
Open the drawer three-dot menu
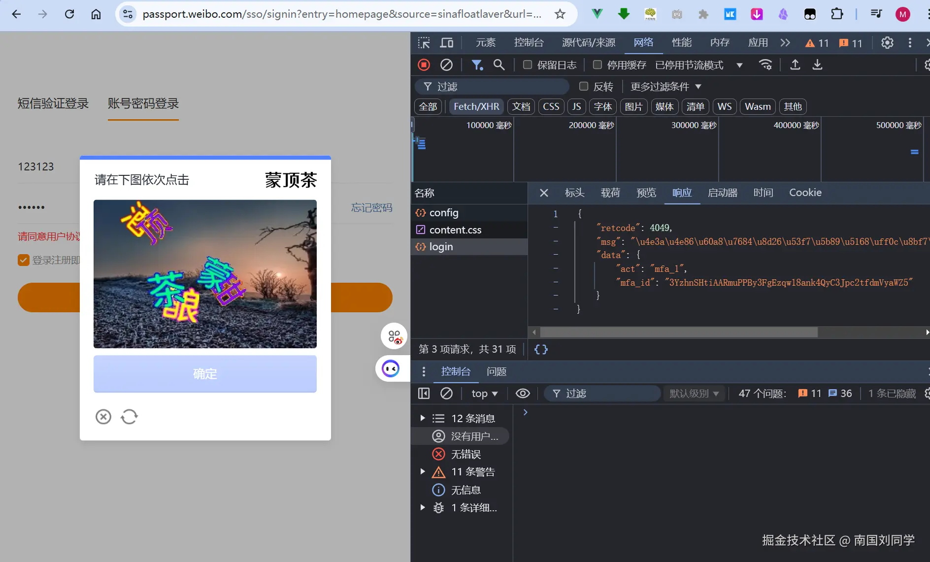click(424, 371)
